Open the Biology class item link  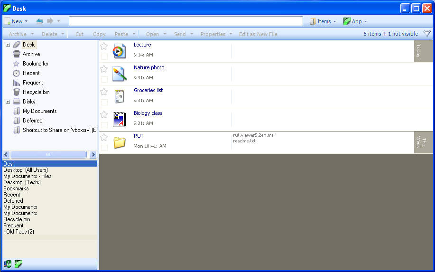148,113
